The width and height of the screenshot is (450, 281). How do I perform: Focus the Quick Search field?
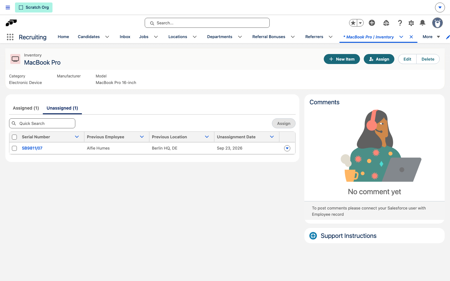[x=42, y=123]
